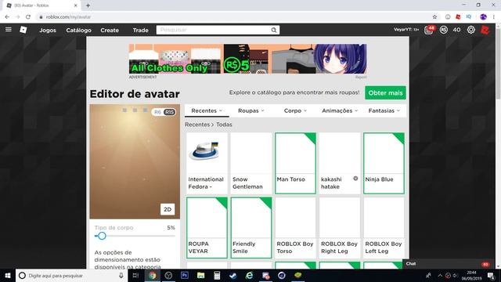Screen dimensions: 501x282
Task: Click the red Roblox browser extension icon
Action: 458,17
